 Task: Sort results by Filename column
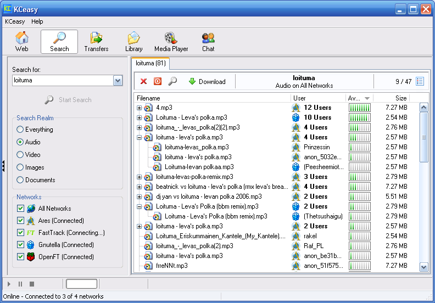212,98
